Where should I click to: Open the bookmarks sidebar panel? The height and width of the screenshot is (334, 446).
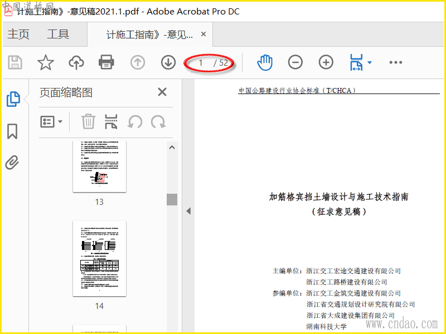coord(12,131)
